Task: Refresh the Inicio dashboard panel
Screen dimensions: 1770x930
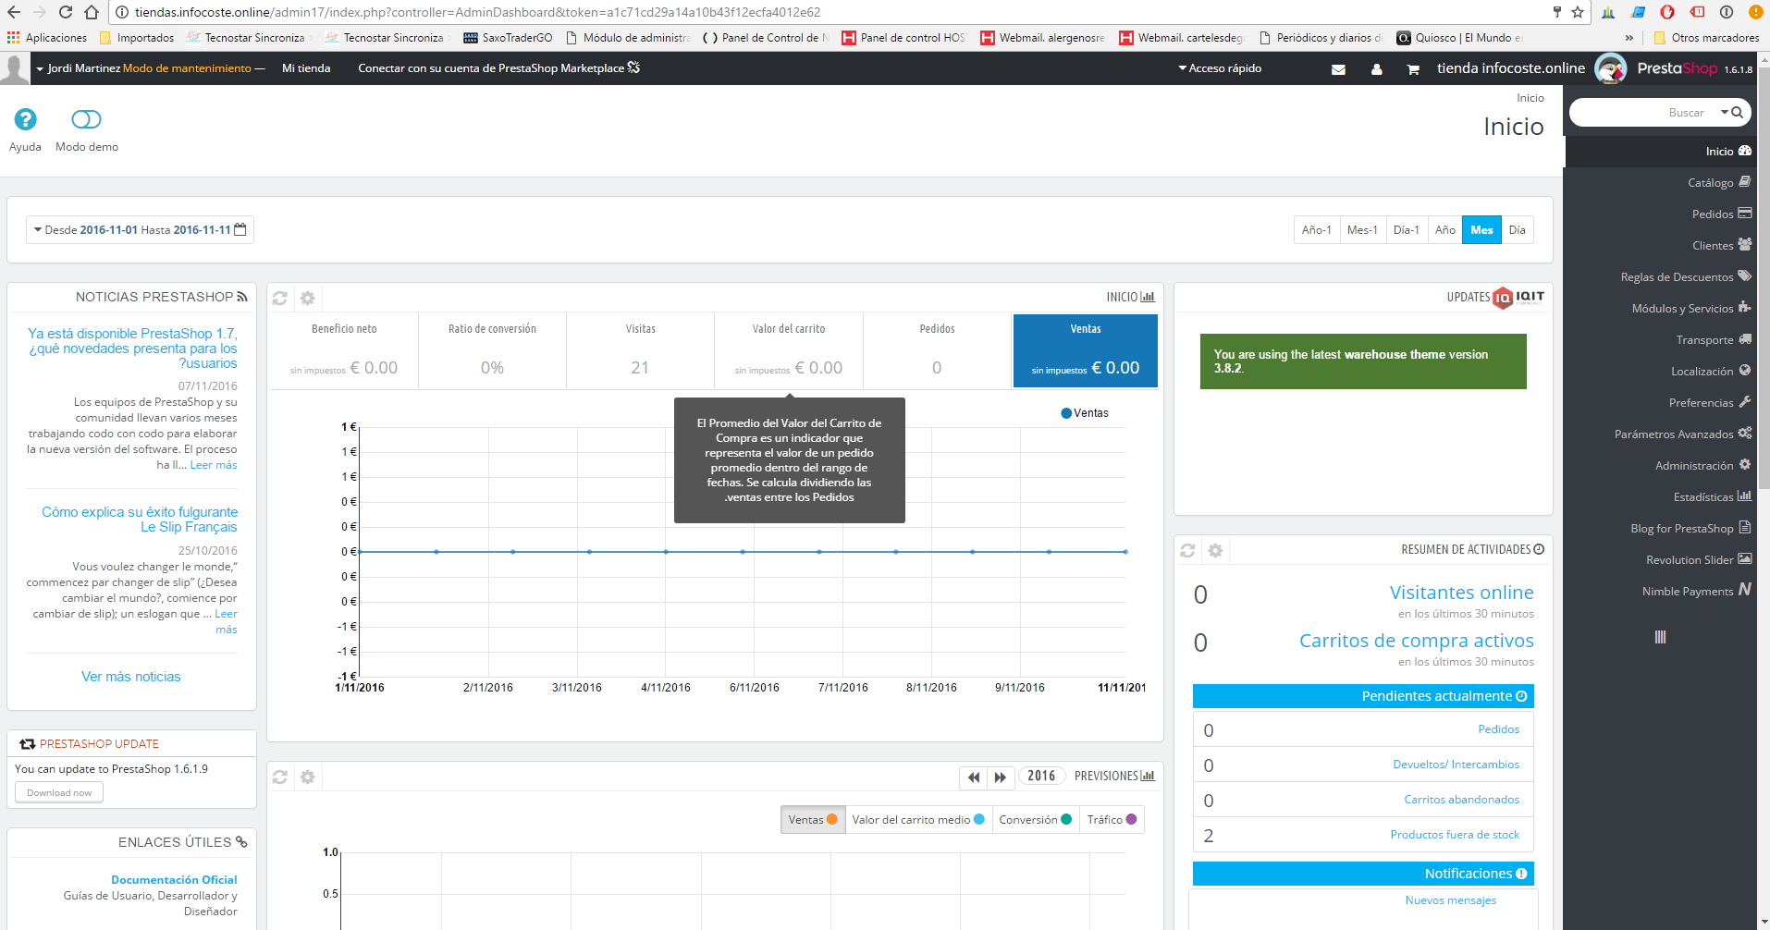Action: 280,298
